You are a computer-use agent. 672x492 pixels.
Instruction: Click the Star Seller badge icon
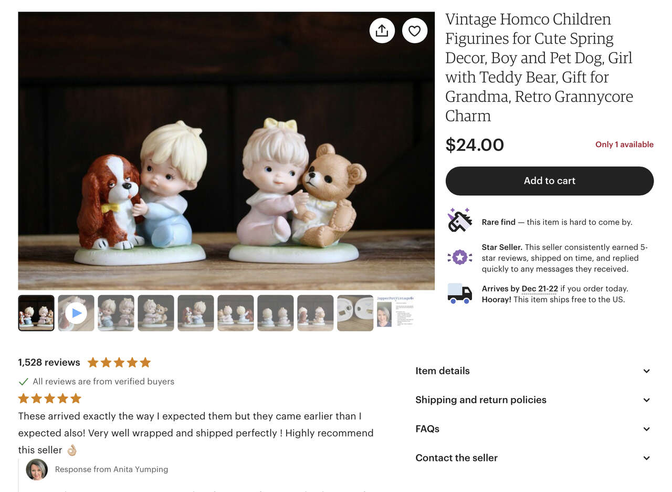(x=459, y=257)
